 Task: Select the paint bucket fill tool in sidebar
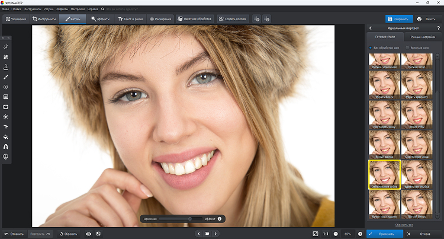pyautogui.click(x=6, y=136)
